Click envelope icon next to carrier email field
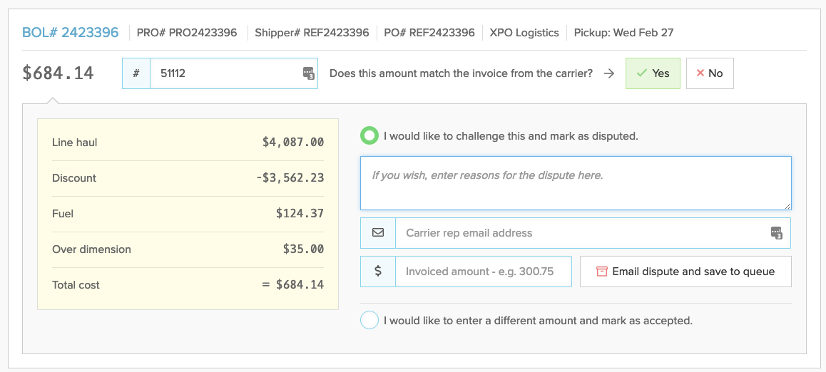 pos(378,232)
